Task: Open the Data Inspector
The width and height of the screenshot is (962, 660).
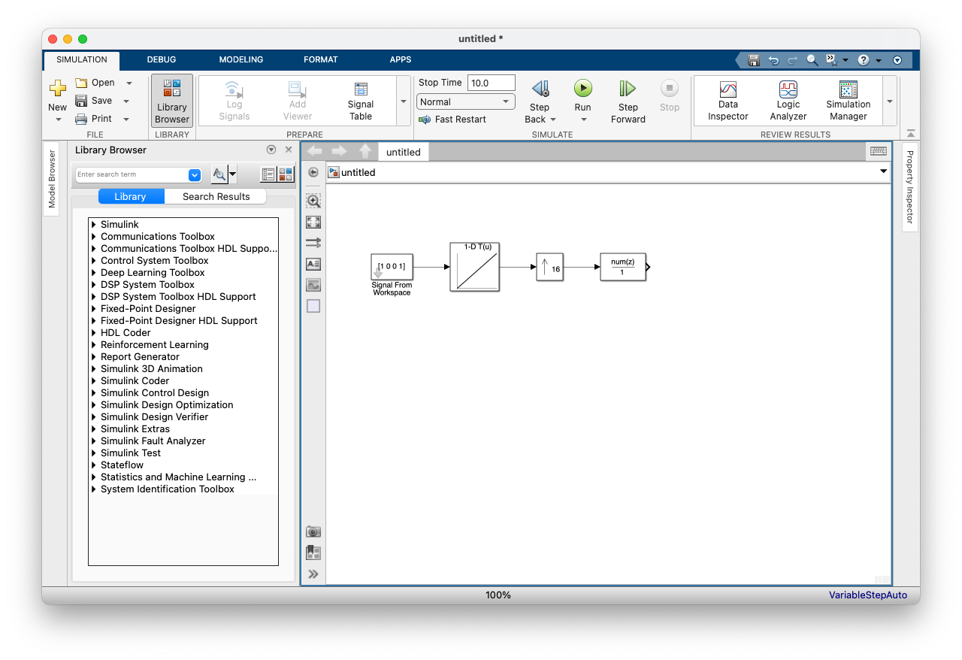Action: click(728, 100)
